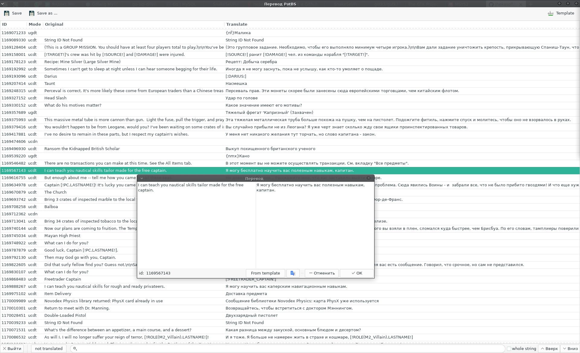Click the Save floppy icon

click(x=7, y=13)
